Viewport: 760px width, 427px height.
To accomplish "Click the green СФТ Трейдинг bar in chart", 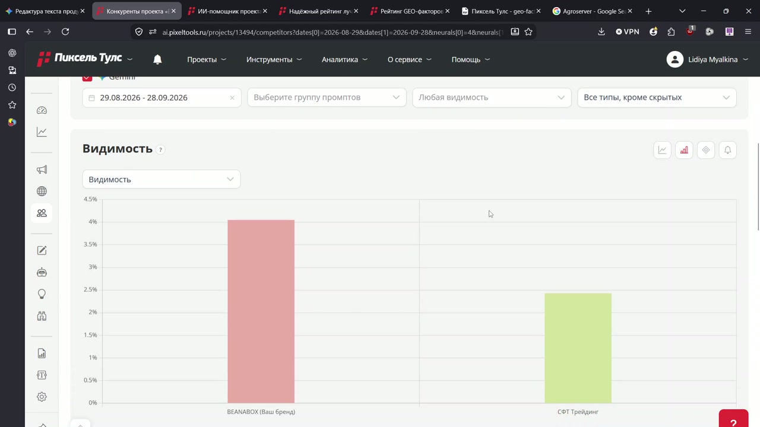I will [x=578, y=348].
